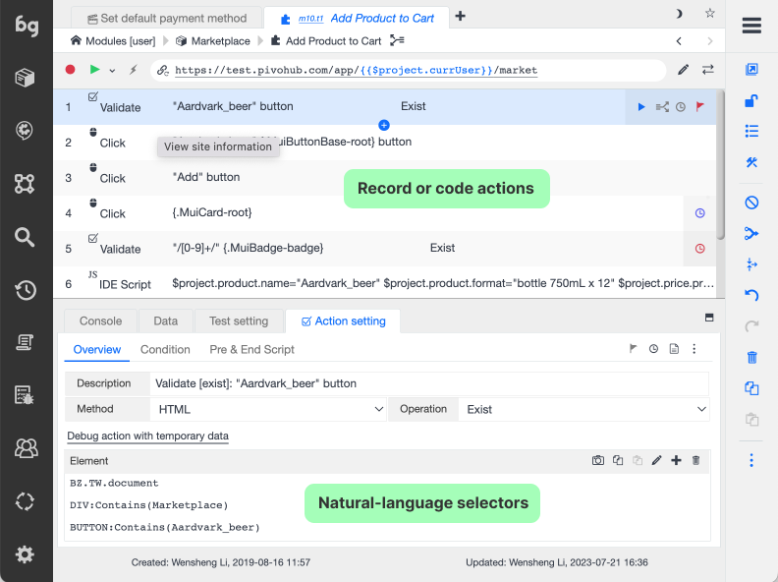This screenshot has width=778, height=582.
Task: Click the trash delete icon in right toolbar
Action: click(751, 357)
